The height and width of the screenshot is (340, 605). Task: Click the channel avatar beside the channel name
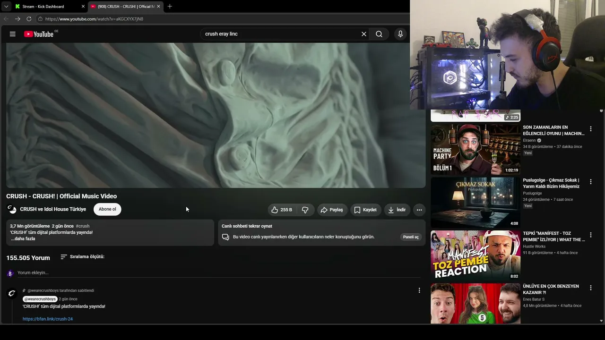12,209
